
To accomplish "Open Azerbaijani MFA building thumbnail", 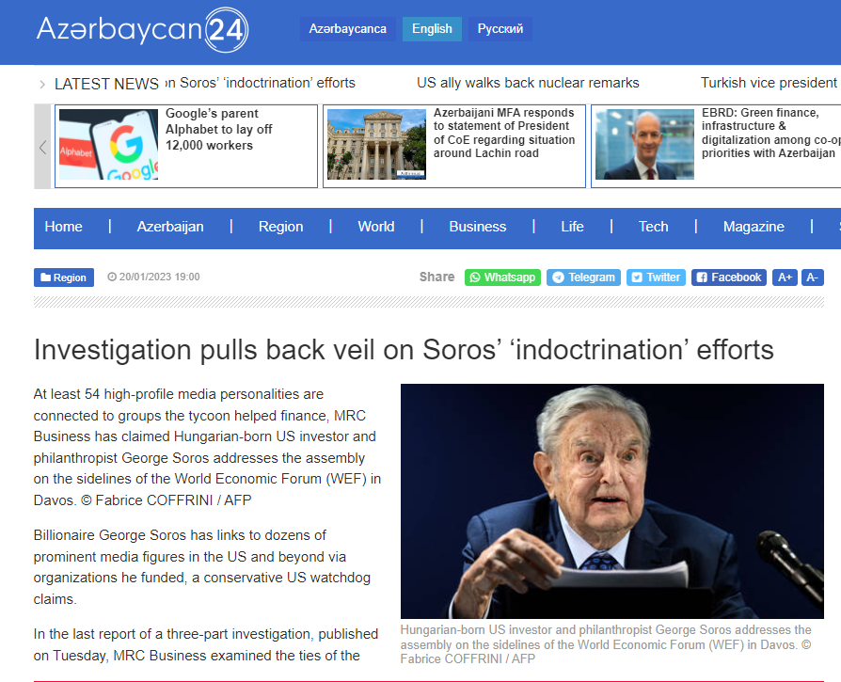I will (x=376, y=144).
